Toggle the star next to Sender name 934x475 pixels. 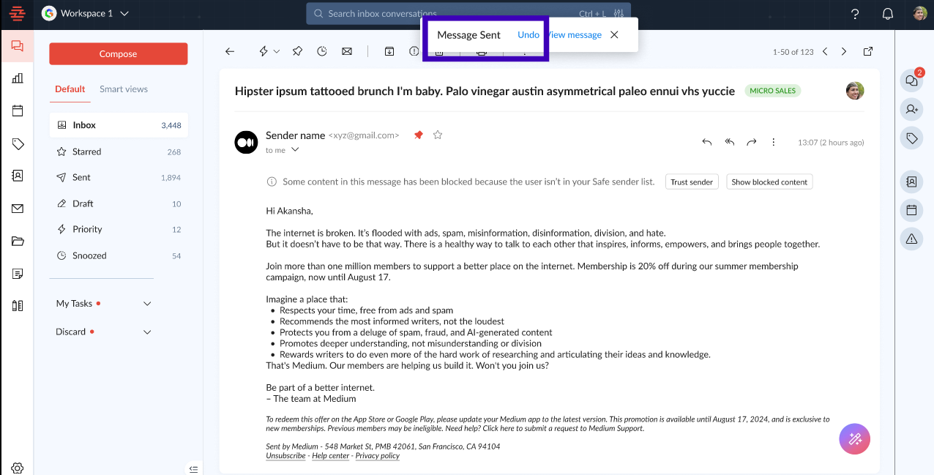click(x=438, y=135)
